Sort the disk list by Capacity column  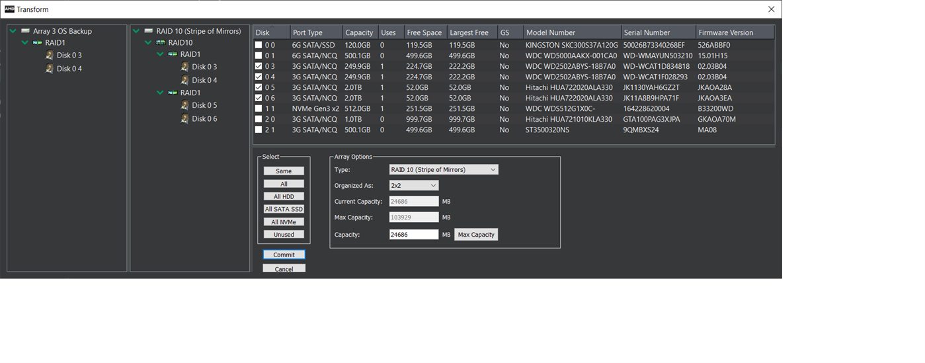361,32
